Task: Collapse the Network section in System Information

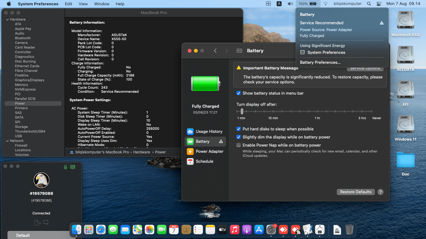Action: (x=7, y=141)
